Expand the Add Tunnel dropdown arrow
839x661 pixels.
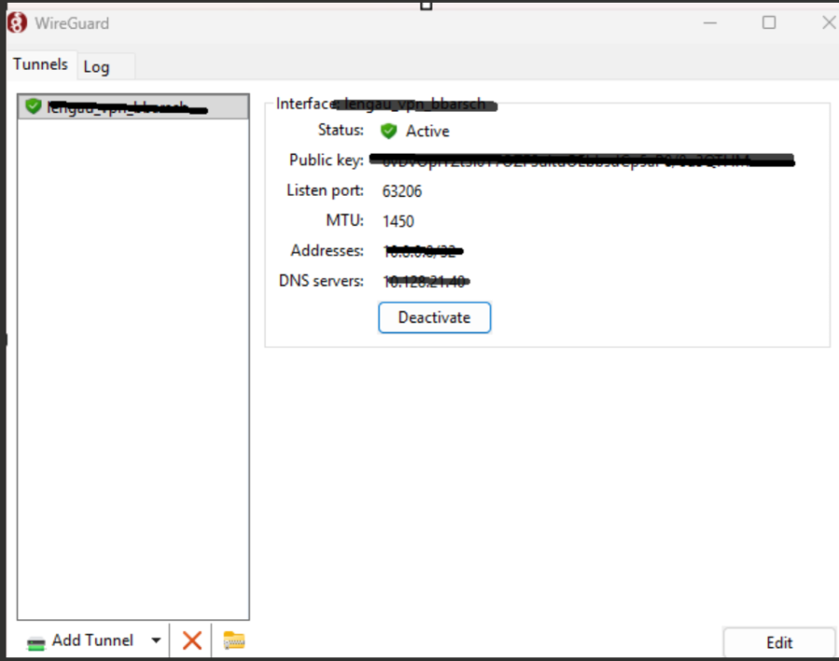(157, 640)
